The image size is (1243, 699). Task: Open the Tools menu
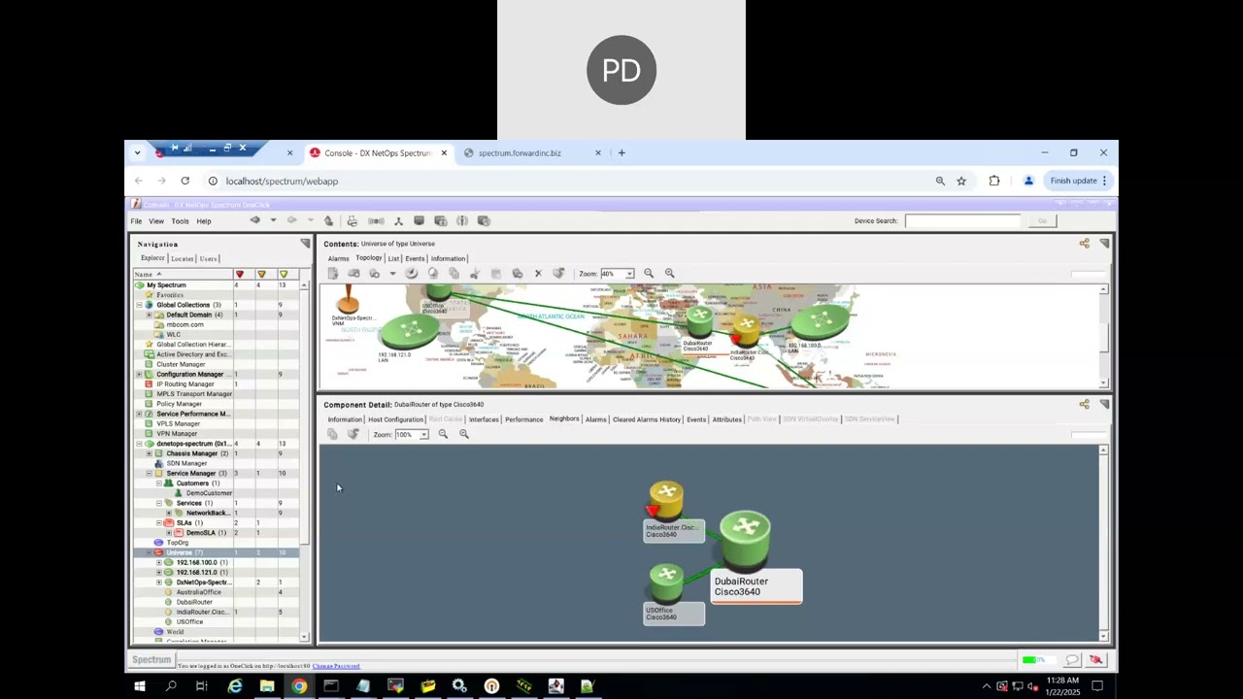point(181,221)
